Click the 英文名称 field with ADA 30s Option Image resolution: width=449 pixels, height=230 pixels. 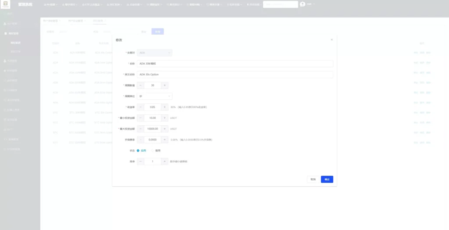[x=235, y=74]
